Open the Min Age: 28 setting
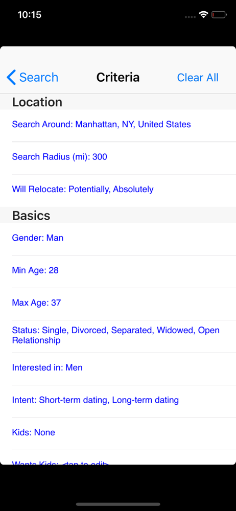Image resolution: width=236 pixels, height=511 pixels. pyautogui.click(x=118, y=271)
